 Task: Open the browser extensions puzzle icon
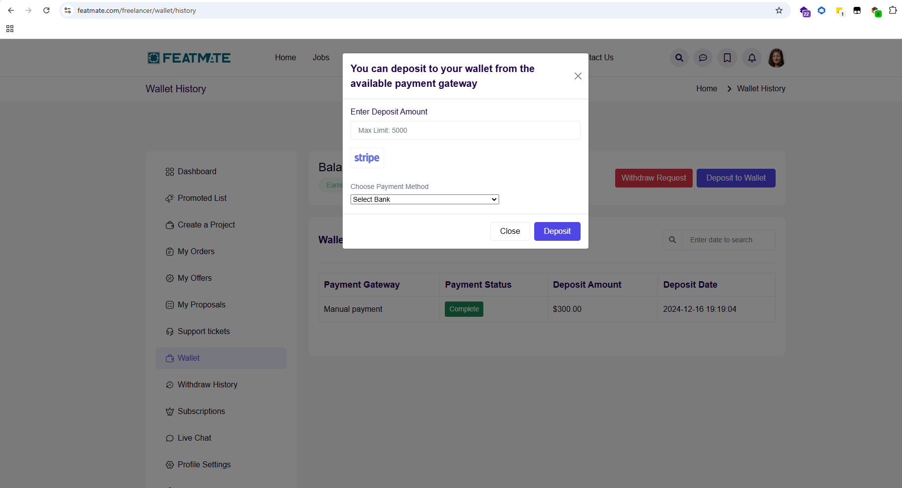[x=893, y=10]
